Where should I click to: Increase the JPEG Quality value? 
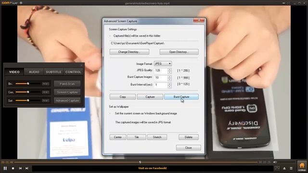tap(169, 69)
